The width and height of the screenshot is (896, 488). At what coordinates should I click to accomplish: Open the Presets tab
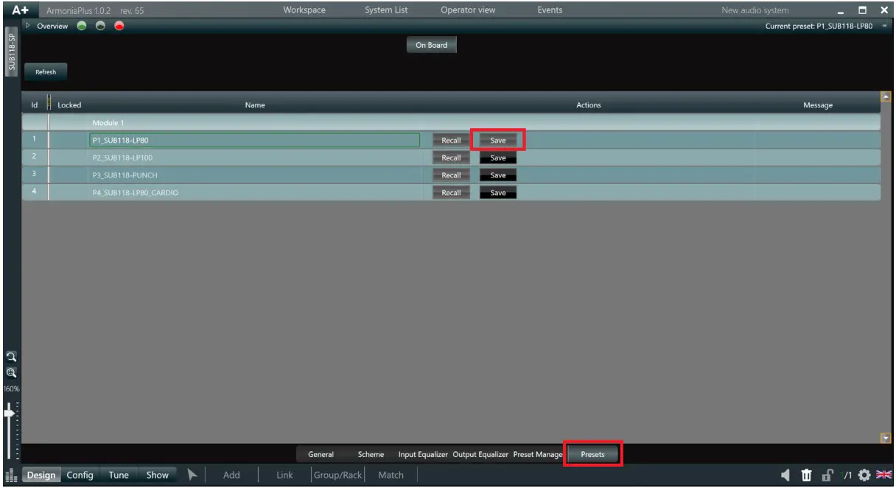pyautogui.click(x=592, y=454)
